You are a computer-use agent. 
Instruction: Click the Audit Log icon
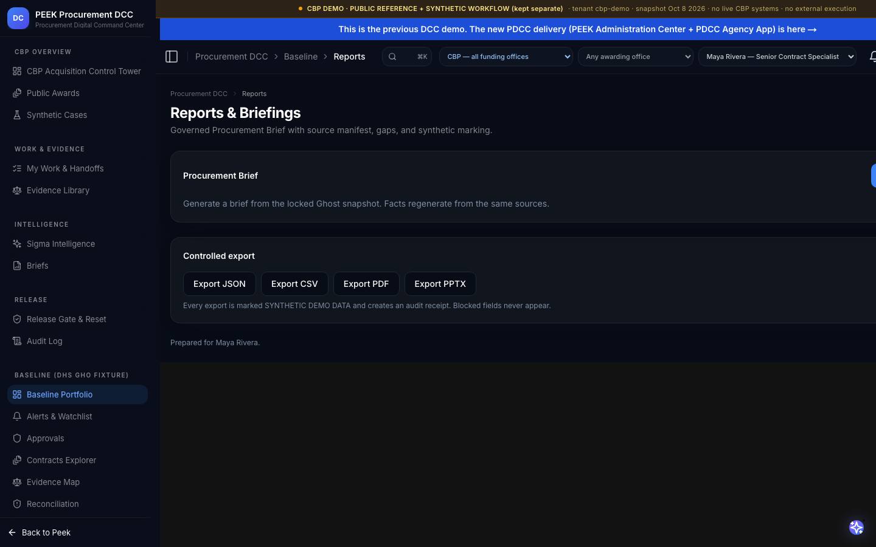[17, 341]
